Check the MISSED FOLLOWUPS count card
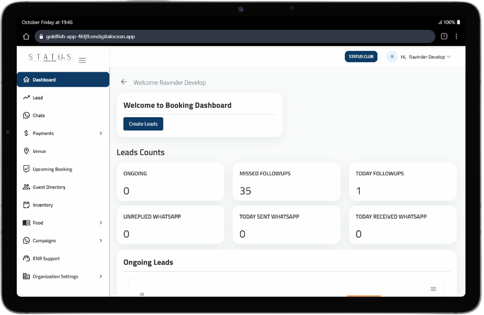The image size is (484, 315). (x=286, y=182)
